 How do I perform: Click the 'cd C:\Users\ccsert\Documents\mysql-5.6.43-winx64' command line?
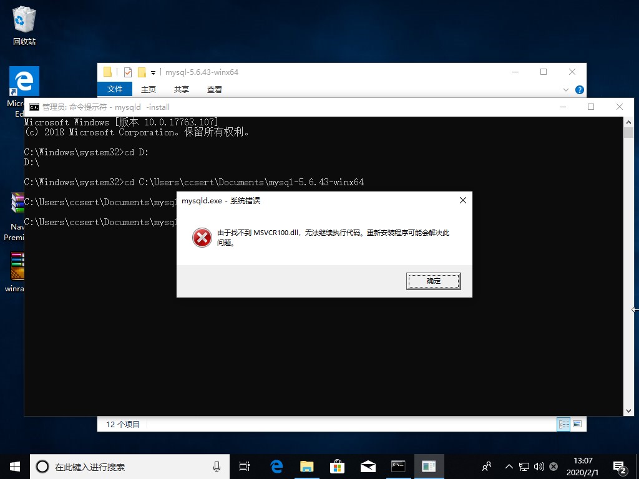pos(194,182)
